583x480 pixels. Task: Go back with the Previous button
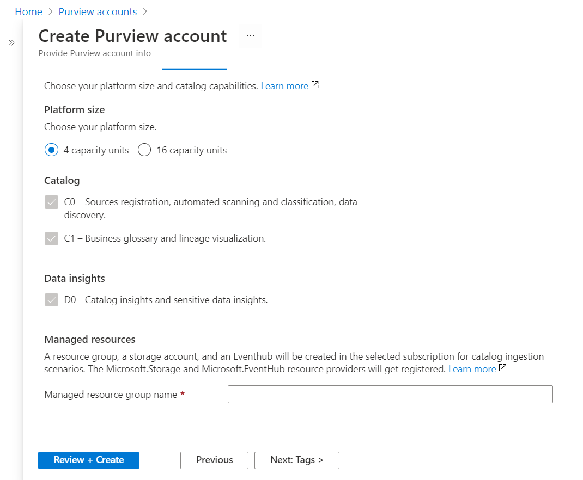point(214,460)
